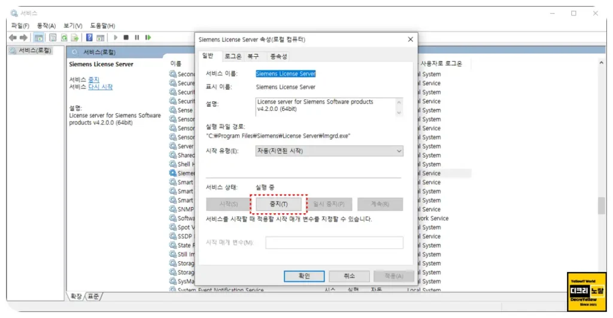Select the Shell H service row icon
Image resolution: width=613 pixels, height=318 pixels.
pos(173,164)
